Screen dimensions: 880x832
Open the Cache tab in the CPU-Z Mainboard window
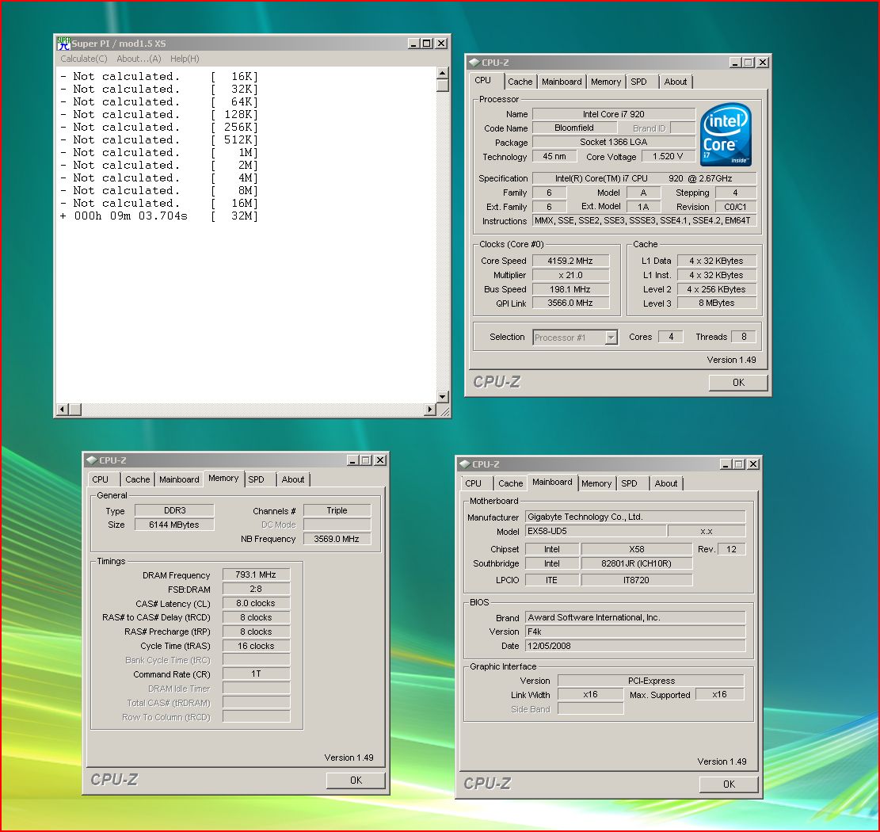(510, 483)
